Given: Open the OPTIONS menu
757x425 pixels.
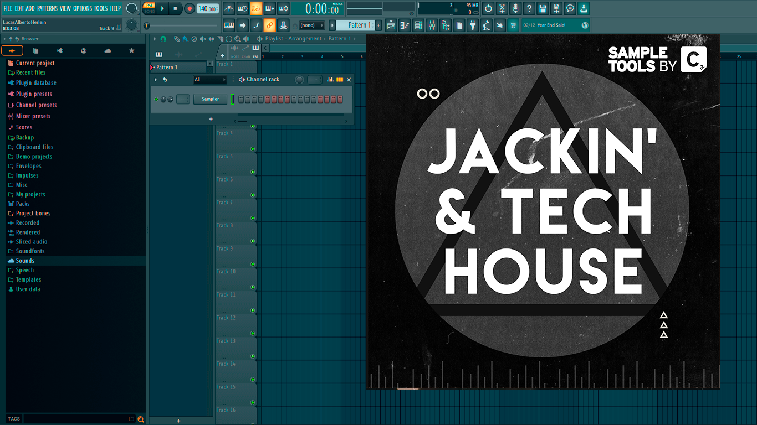Looking at the screenshot, I should click(x=83, y=8).
